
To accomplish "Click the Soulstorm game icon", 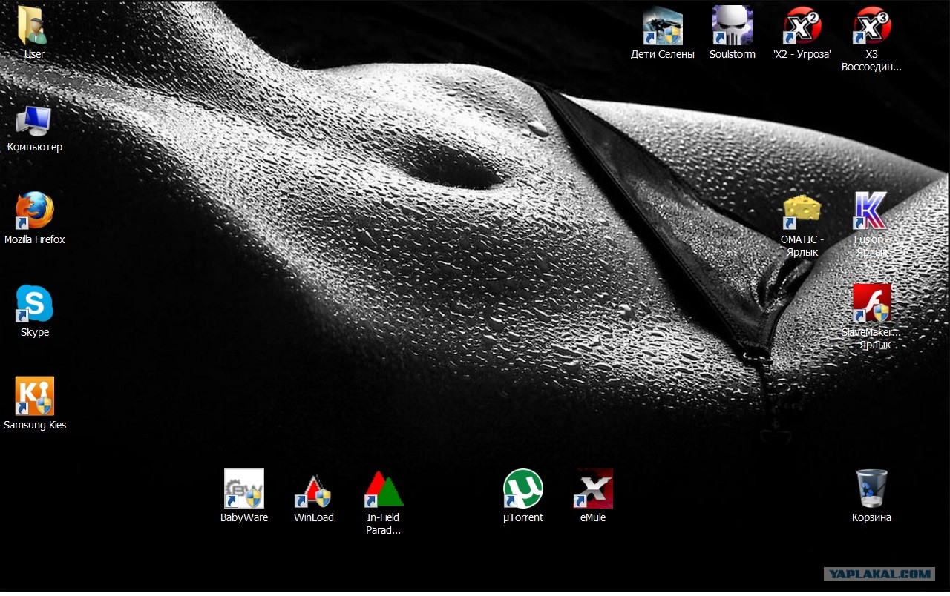I will [732, 27].
